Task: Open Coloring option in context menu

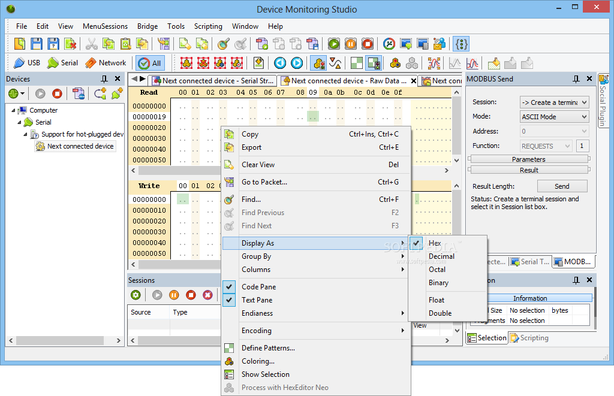Action: click(x=317, y=361)
